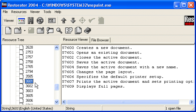196x112 pixels.
Task: Click the scroll up arrow in resource tree
Action: click(56, 48)
